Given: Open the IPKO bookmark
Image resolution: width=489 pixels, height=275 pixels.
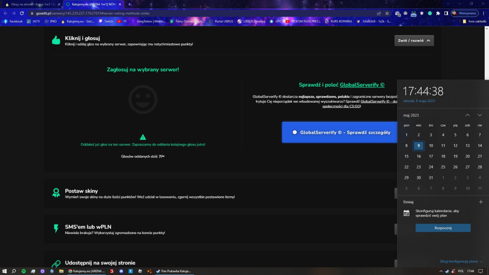Looking at the screenshot, I should (x=50, y=21).
